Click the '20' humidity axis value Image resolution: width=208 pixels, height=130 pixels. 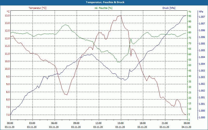coord(190,98)
